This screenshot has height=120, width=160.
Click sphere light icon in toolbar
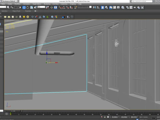point(13,17)
